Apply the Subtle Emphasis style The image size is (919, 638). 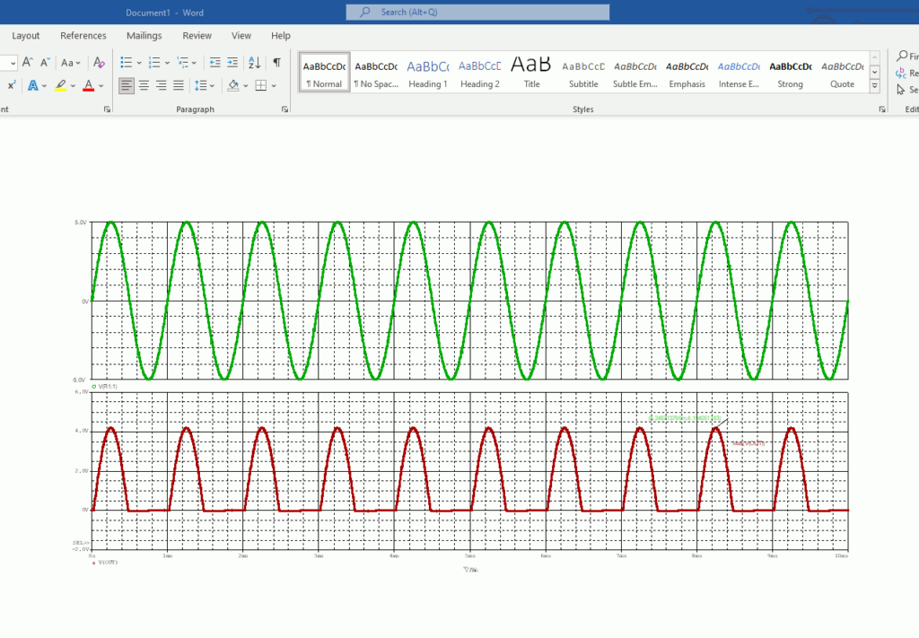[x=635, y=72]
